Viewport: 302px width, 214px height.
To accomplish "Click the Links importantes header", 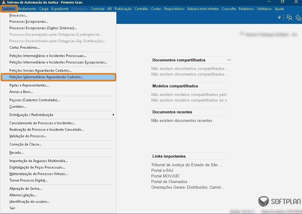I will (x=189, y=156).
